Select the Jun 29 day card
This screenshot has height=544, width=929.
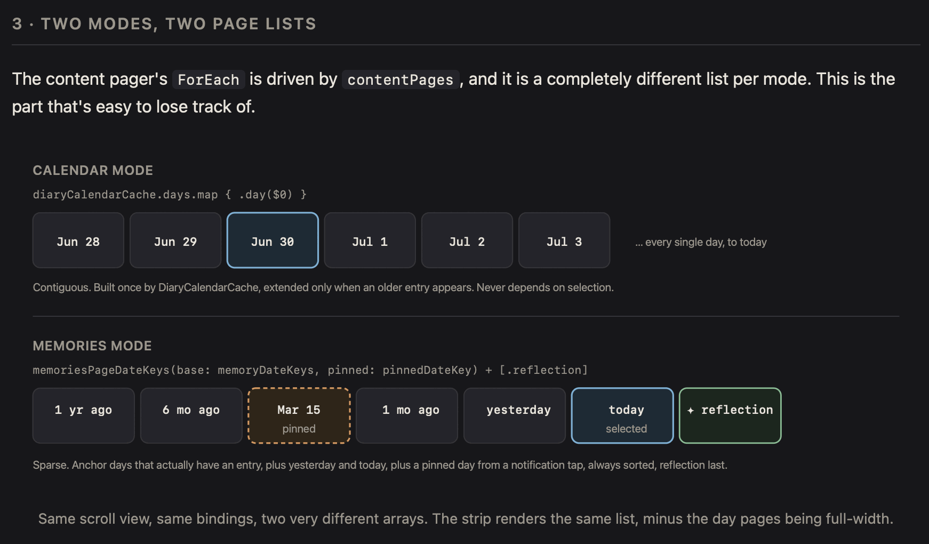tap(175, 241)
